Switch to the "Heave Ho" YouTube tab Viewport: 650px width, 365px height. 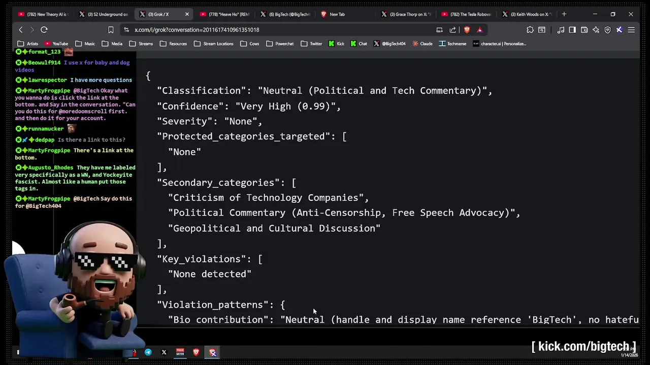coord(224,14)
